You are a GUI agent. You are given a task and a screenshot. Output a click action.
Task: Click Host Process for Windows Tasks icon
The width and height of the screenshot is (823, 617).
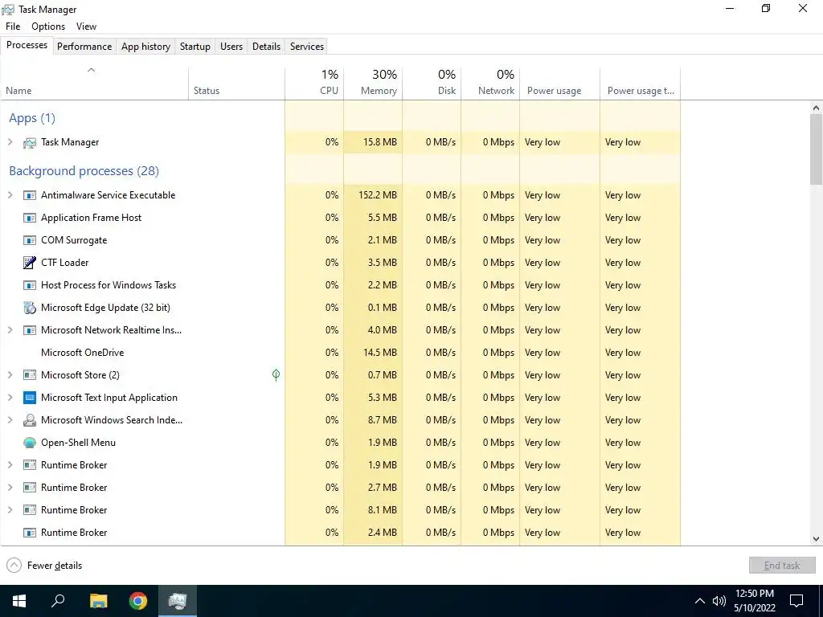[30, 285]
